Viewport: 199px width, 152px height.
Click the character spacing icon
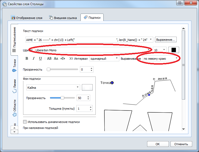(63, 58)
